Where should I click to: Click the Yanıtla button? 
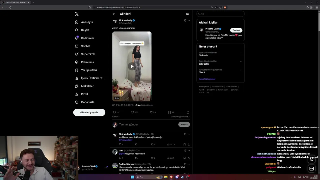[x=184, y=124]
